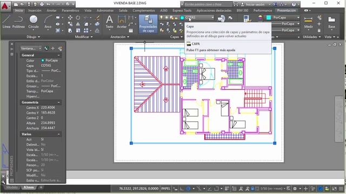Click the Base view icon
This screenshot has height=194, width=346.
[x=331, y=22]
